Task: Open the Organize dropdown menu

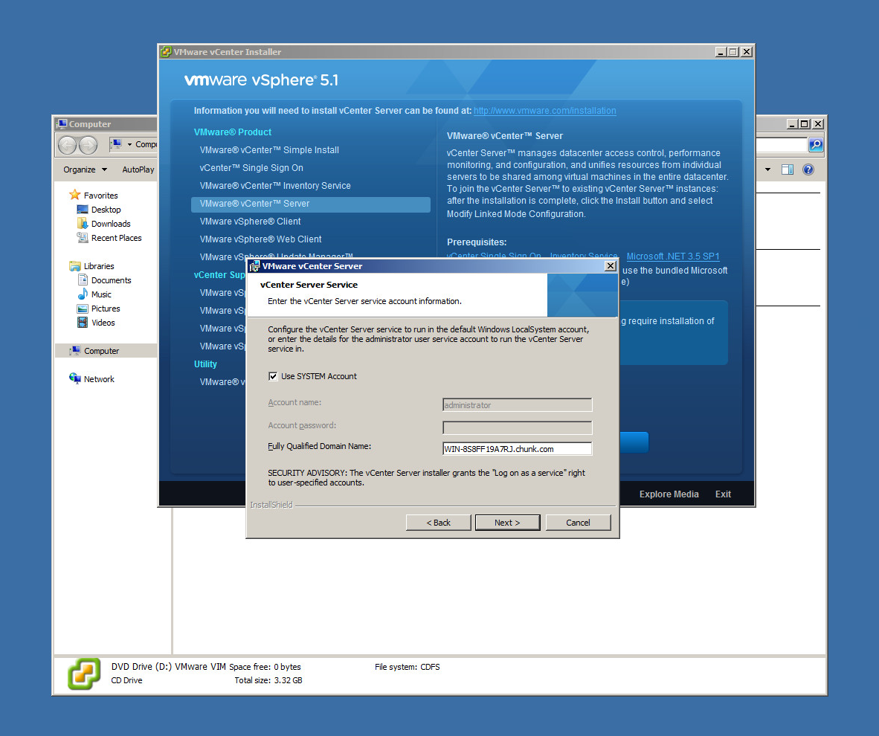Action: [85, 170]
